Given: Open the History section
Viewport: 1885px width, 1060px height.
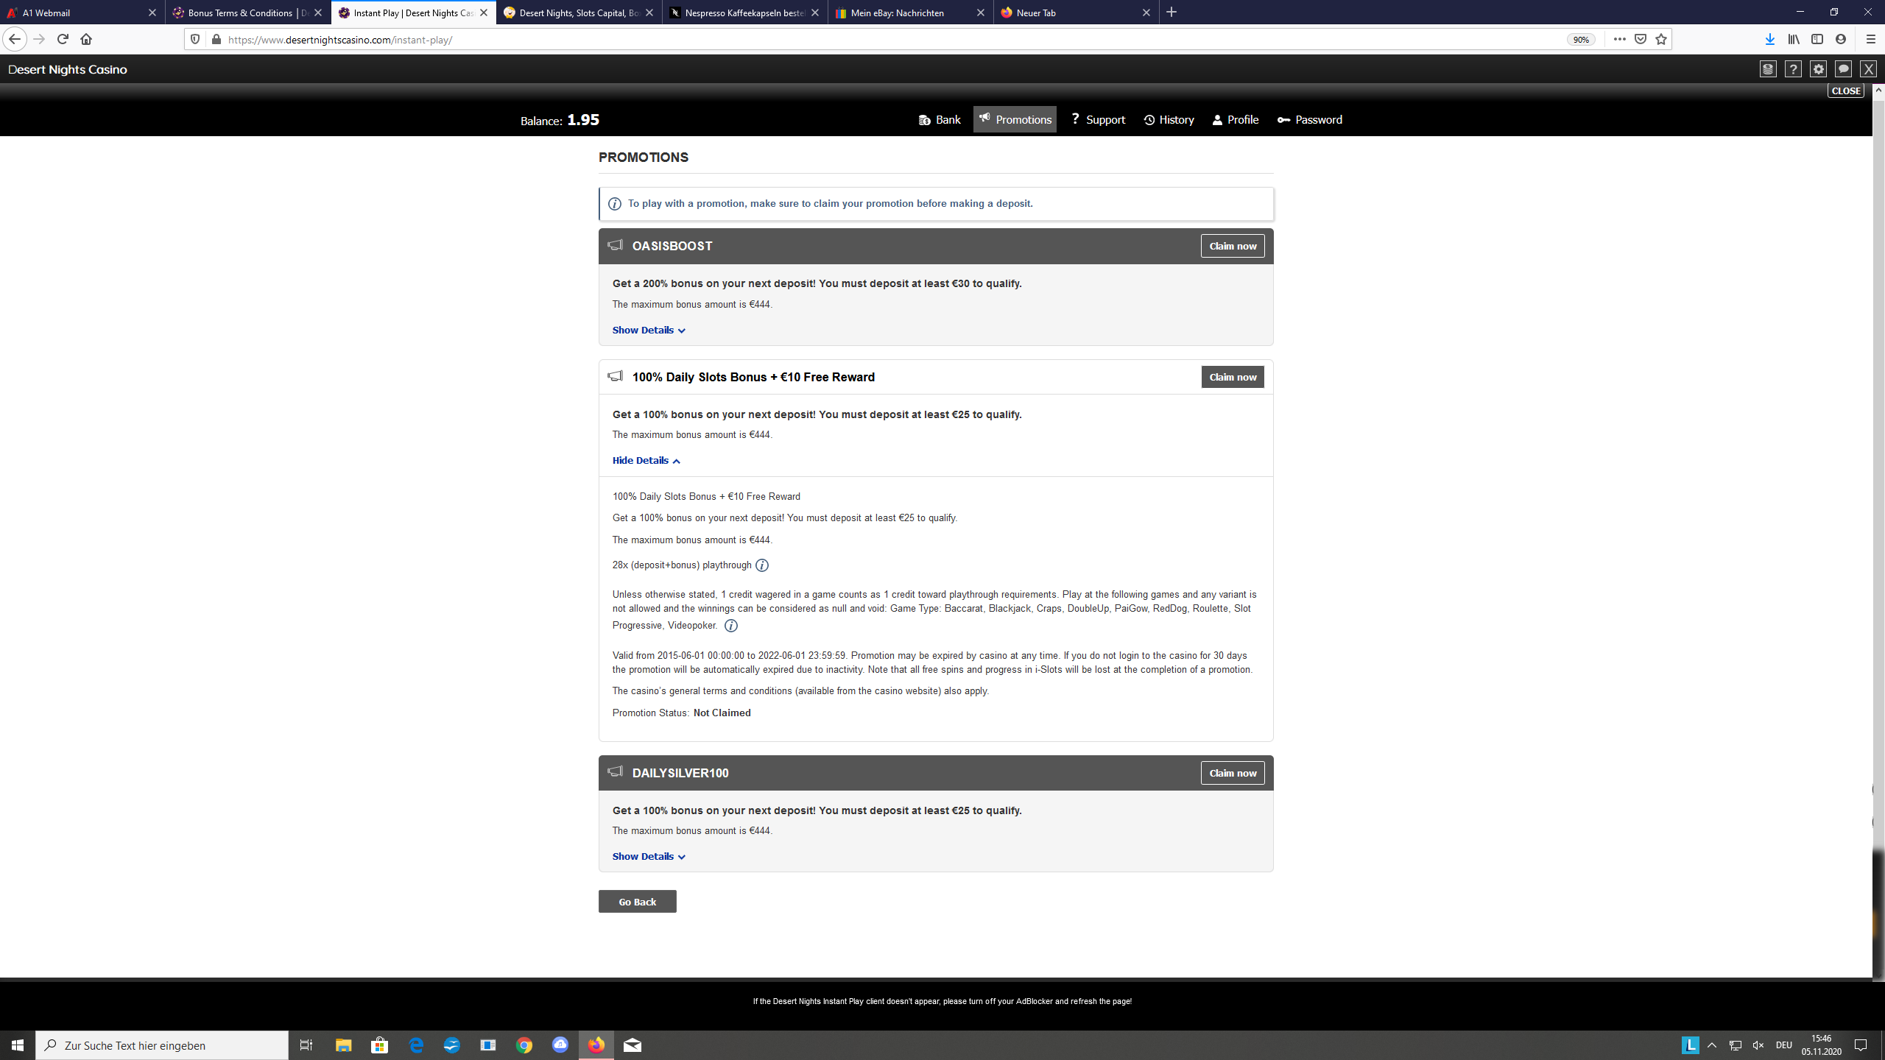Looking at the screenshot, I should coord(1169,120).
